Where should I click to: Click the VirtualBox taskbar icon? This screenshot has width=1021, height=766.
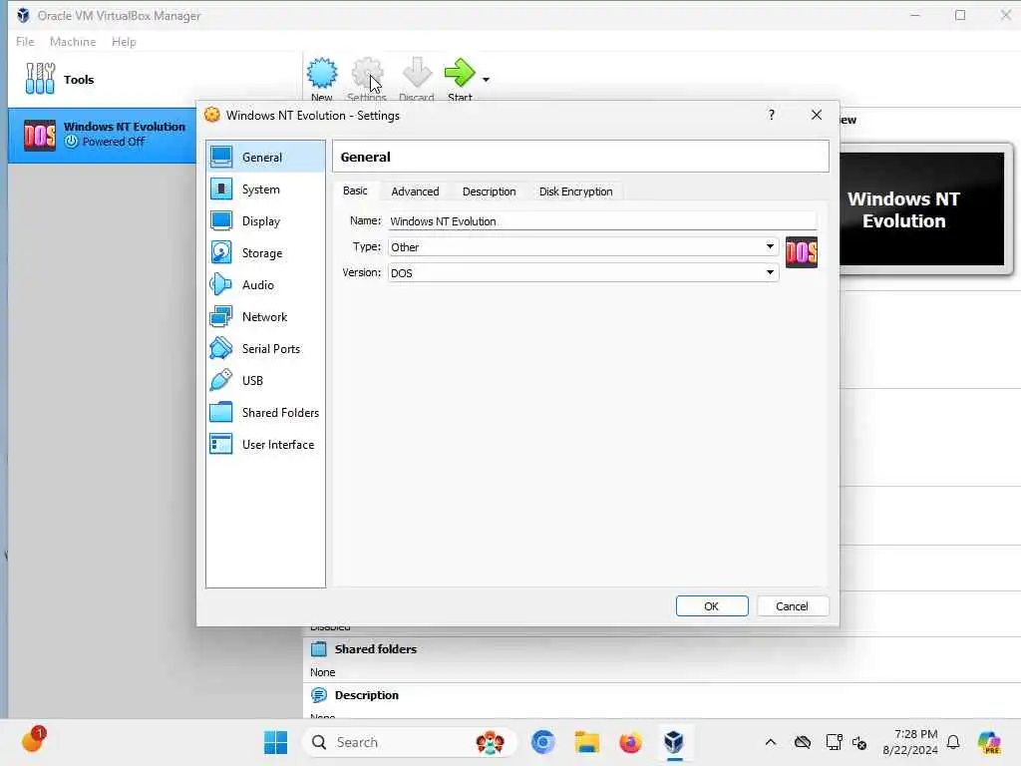tap(674, 742)
